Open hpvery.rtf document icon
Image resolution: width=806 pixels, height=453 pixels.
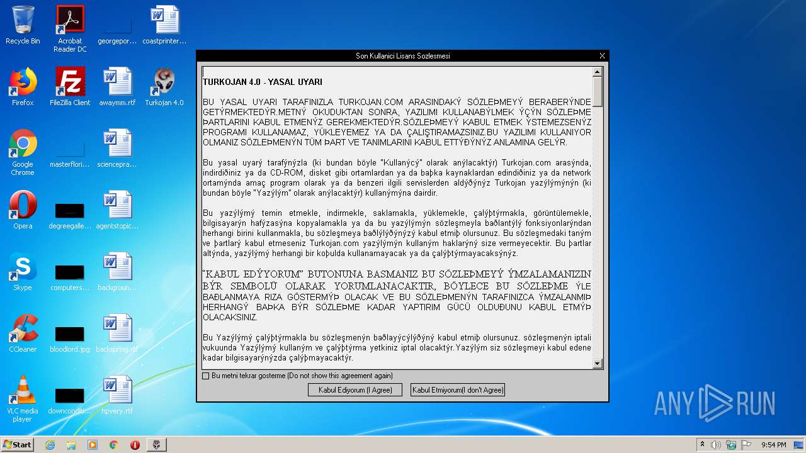117,396
